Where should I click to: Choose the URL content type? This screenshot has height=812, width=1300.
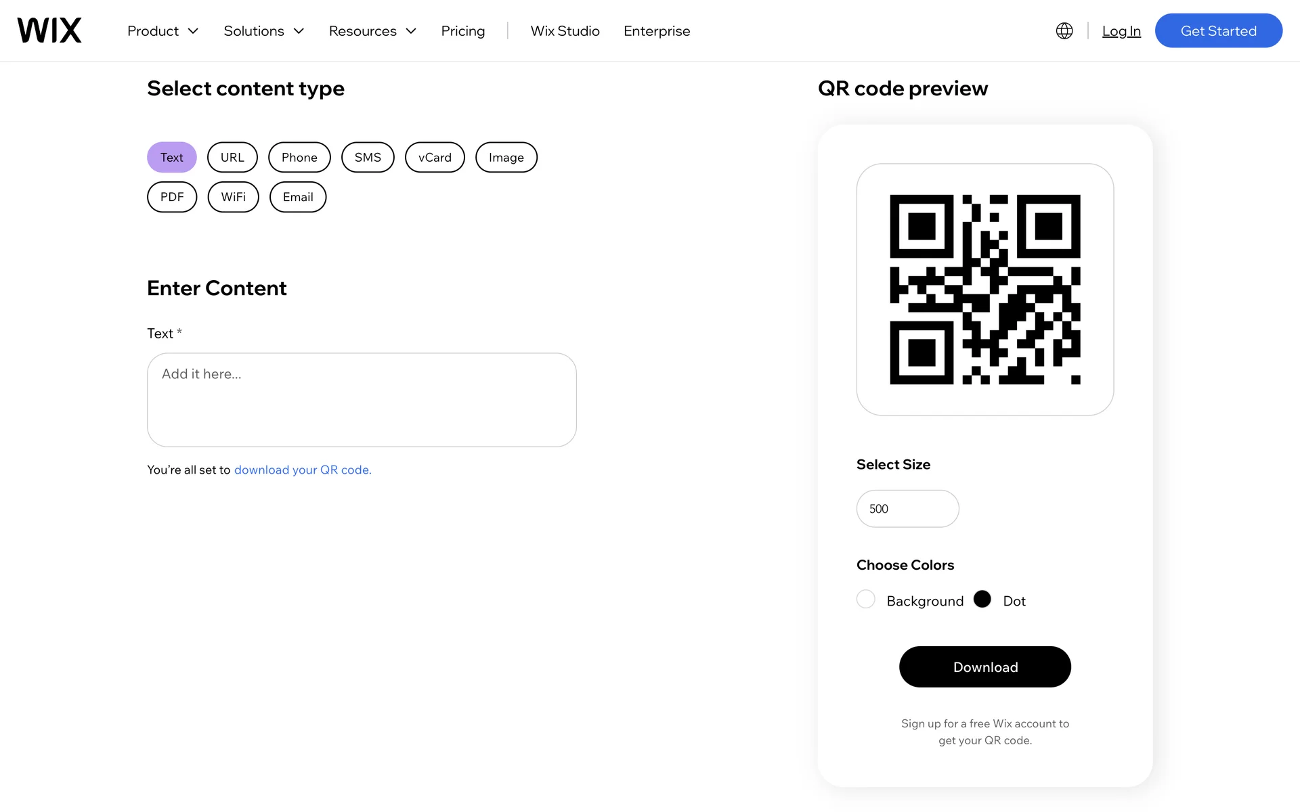(232, 158)
